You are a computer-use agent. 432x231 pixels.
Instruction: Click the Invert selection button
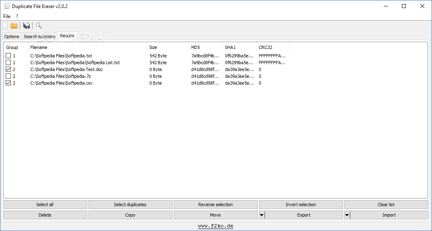click(301, 205)
